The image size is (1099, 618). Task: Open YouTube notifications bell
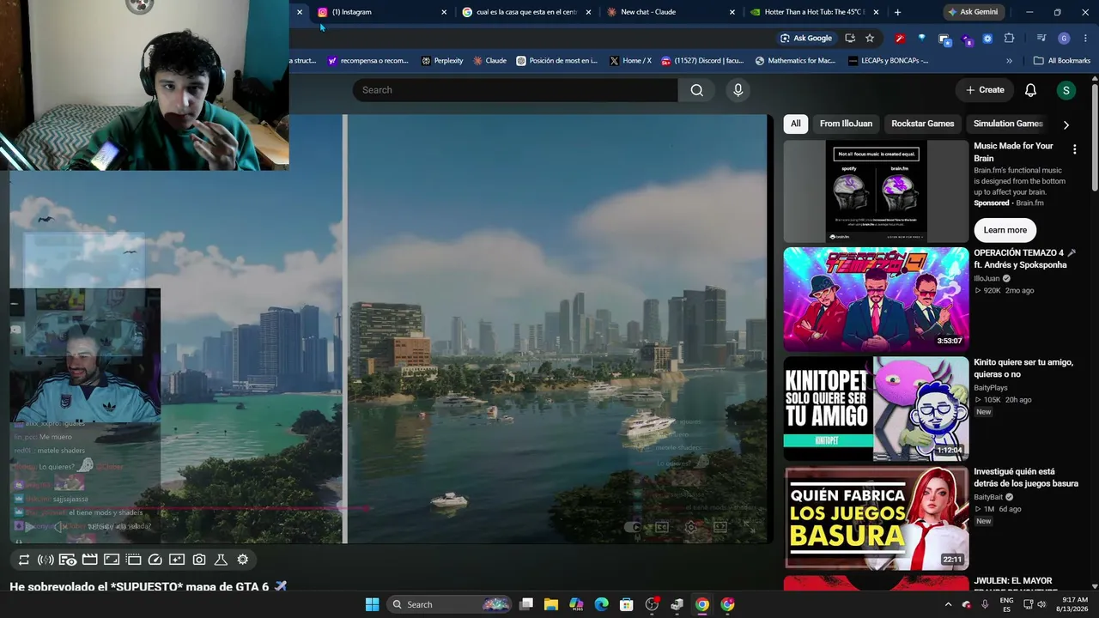[1030, 90]
